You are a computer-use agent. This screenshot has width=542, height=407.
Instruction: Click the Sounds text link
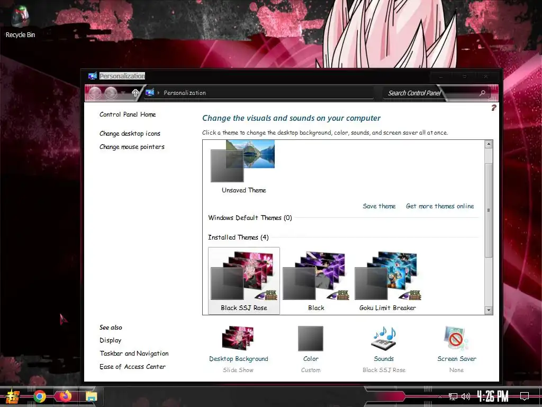pyautogui.click(x=384, y=359)
